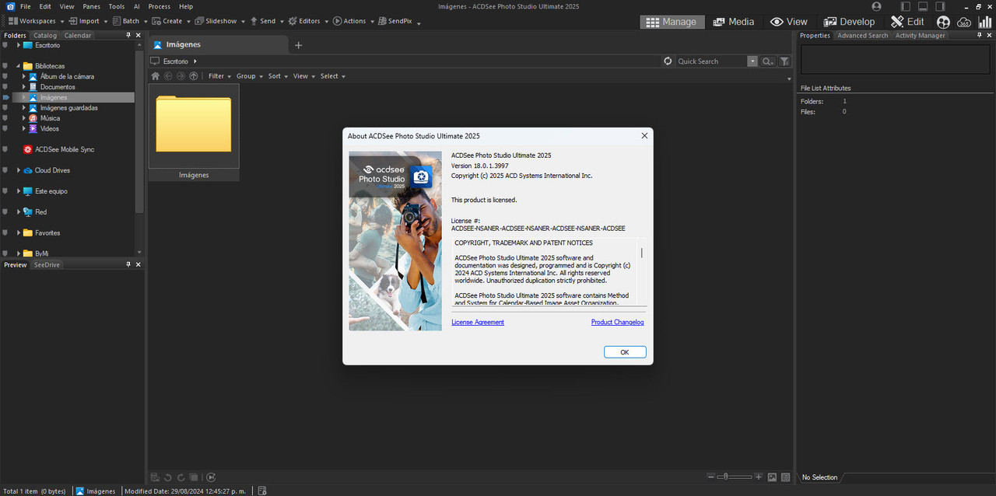996x496 pixels.
Task: Click the zoom-in plus icon by the thumbnail slider
Action: (759, 477)
